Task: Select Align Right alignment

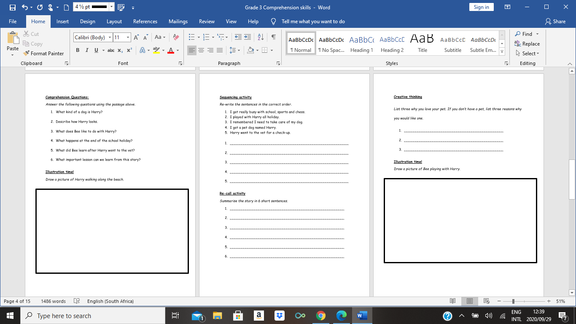Action: pyautogui.click(x=210, y=50)
